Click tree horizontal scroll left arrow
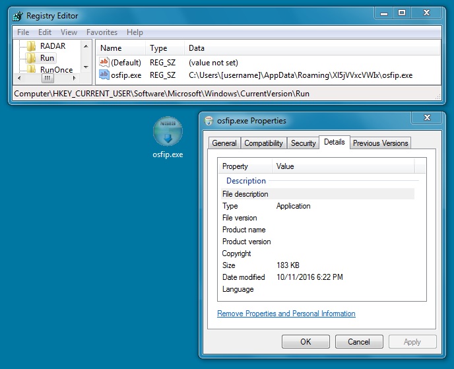The image size is (454, 369). coord(19,78)
